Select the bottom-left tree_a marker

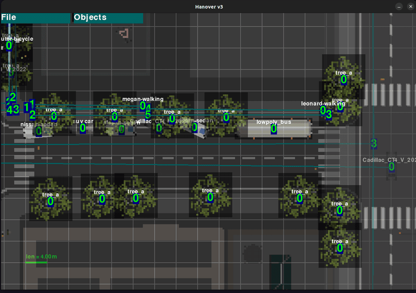pos(50,202)
